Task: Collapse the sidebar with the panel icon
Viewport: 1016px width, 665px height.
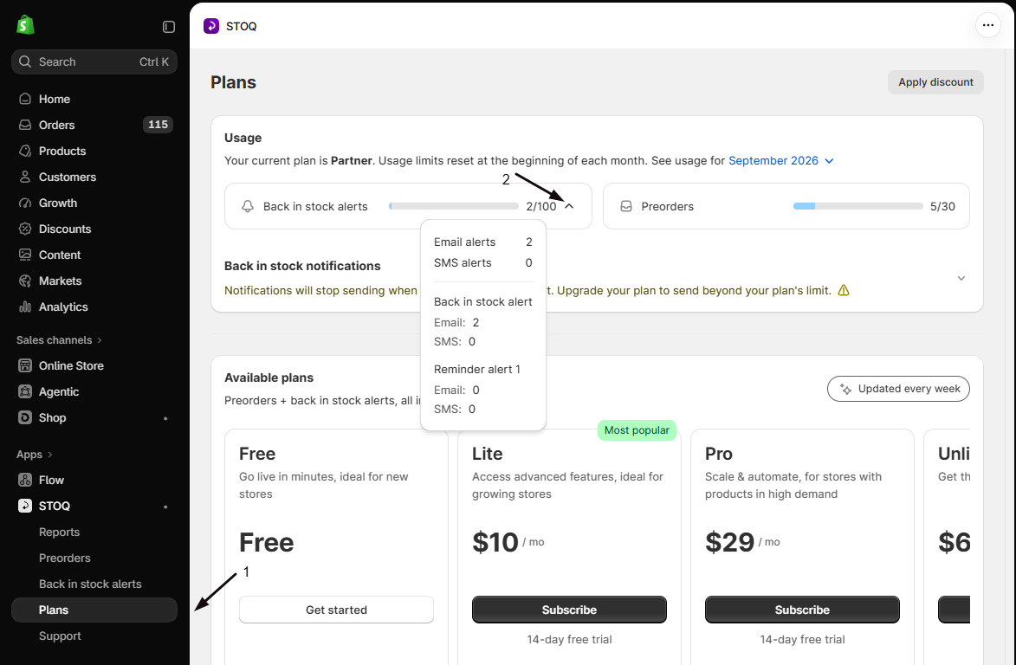Action: pyautogui.click(x=169, y=27)
